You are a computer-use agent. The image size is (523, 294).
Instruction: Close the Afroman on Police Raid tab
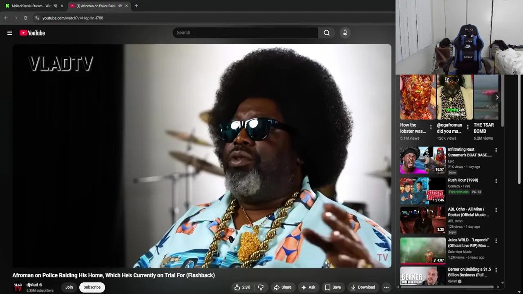(126, 6)
